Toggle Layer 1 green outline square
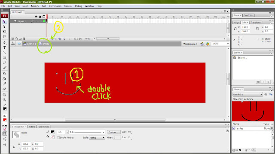The image size is (275, 154). click(44, 21)
